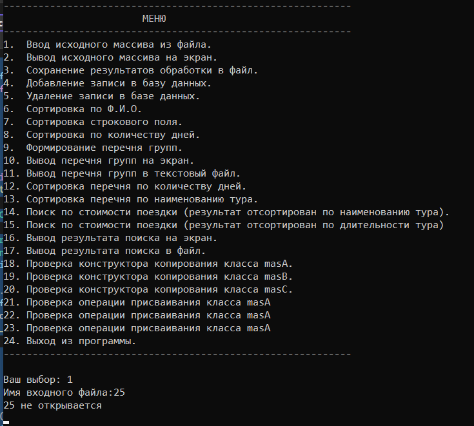Click the МЕНЮ header title

tap(154, 19)
